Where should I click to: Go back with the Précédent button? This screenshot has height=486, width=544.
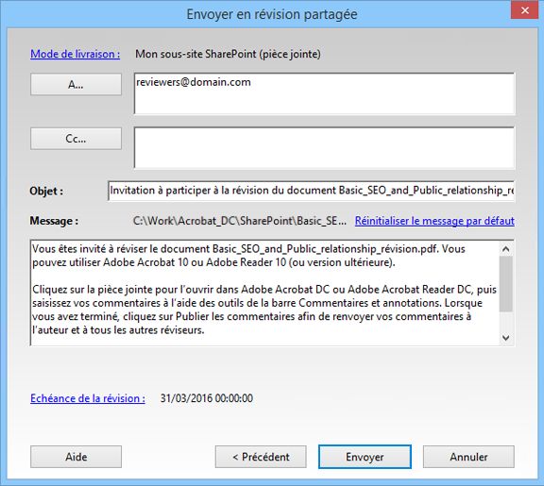click(261, 457)
